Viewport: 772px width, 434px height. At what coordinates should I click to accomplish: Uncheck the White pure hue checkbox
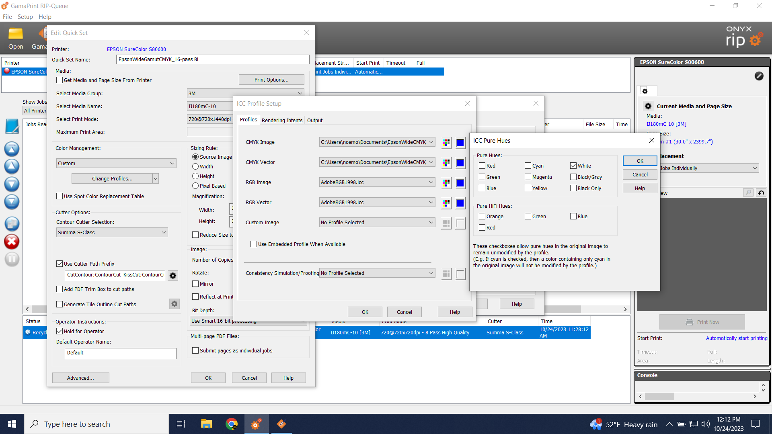click(x=573, y=166)
